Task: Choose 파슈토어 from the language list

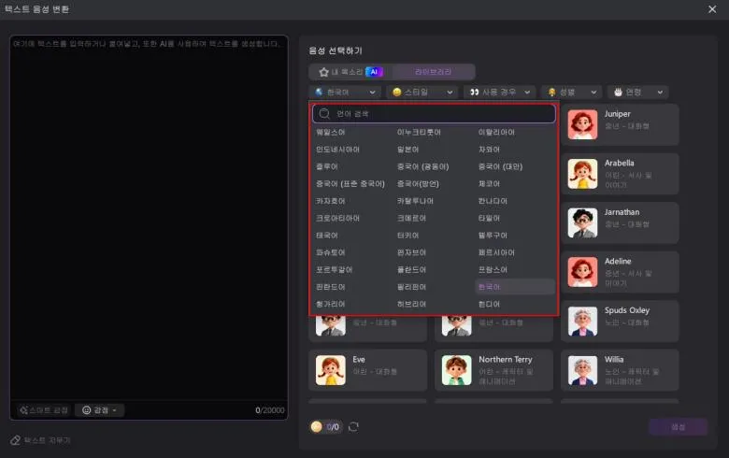Action: coord(331,253)
